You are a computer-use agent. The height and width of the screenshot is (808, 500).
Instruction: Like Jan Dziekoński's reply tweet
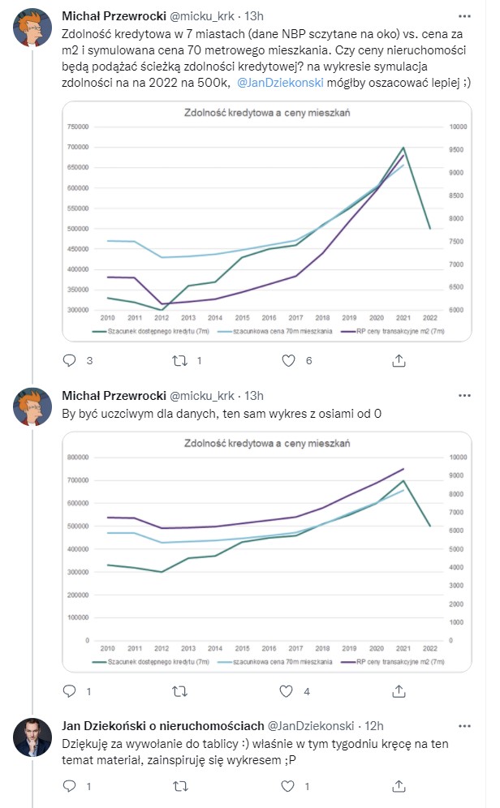286,786
